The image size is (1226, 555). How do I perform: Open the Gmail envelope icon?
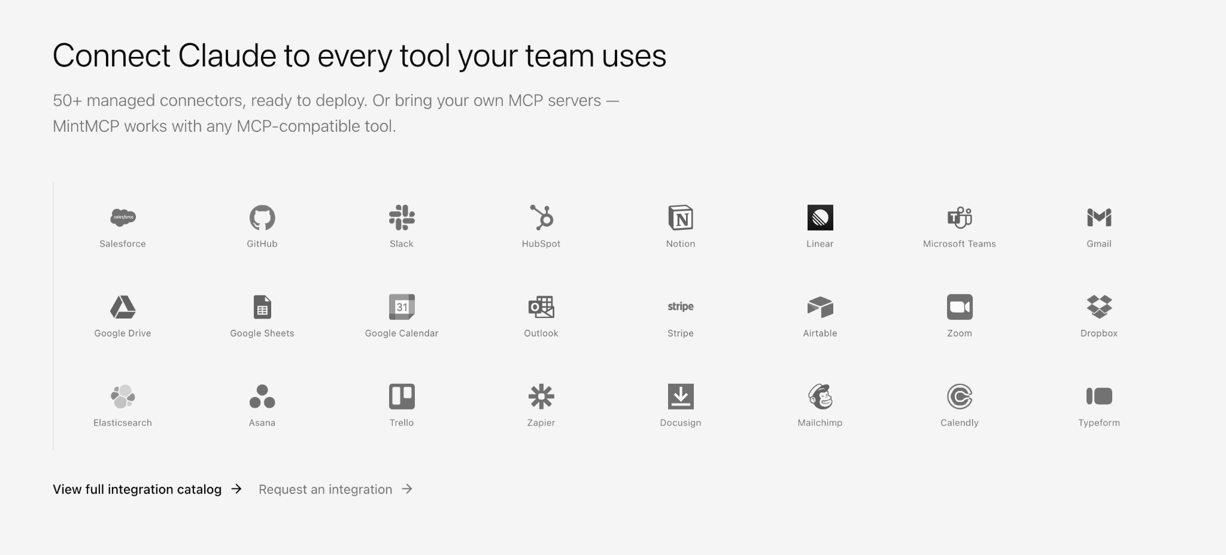(x=1099, y=217)
